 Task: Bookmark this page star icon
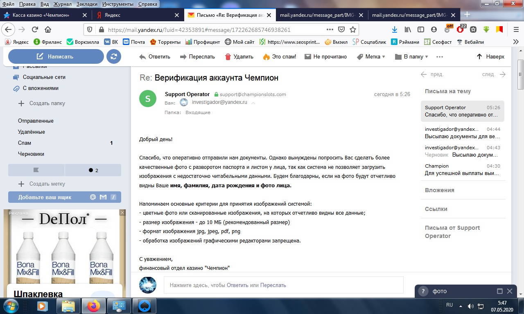point(352,29)
